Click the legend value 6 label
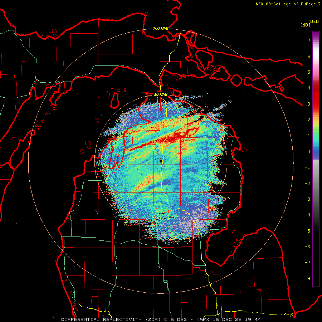Image resolution: width=322 pixels, height=322 pixels. click(309, 56)
